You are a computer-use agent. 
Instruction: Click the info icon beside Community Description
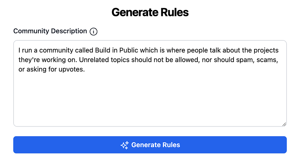94,31
